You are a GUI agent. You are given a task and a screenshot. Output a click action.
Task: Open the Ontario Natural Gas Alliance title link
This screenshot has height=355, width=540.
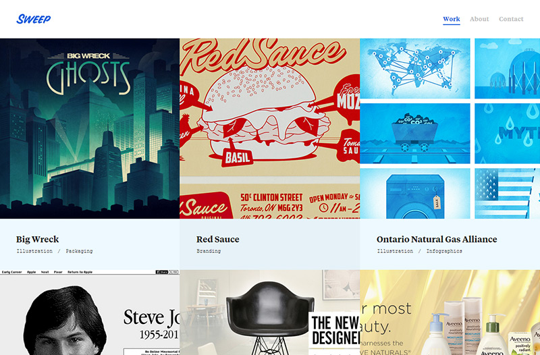(437, 240)
